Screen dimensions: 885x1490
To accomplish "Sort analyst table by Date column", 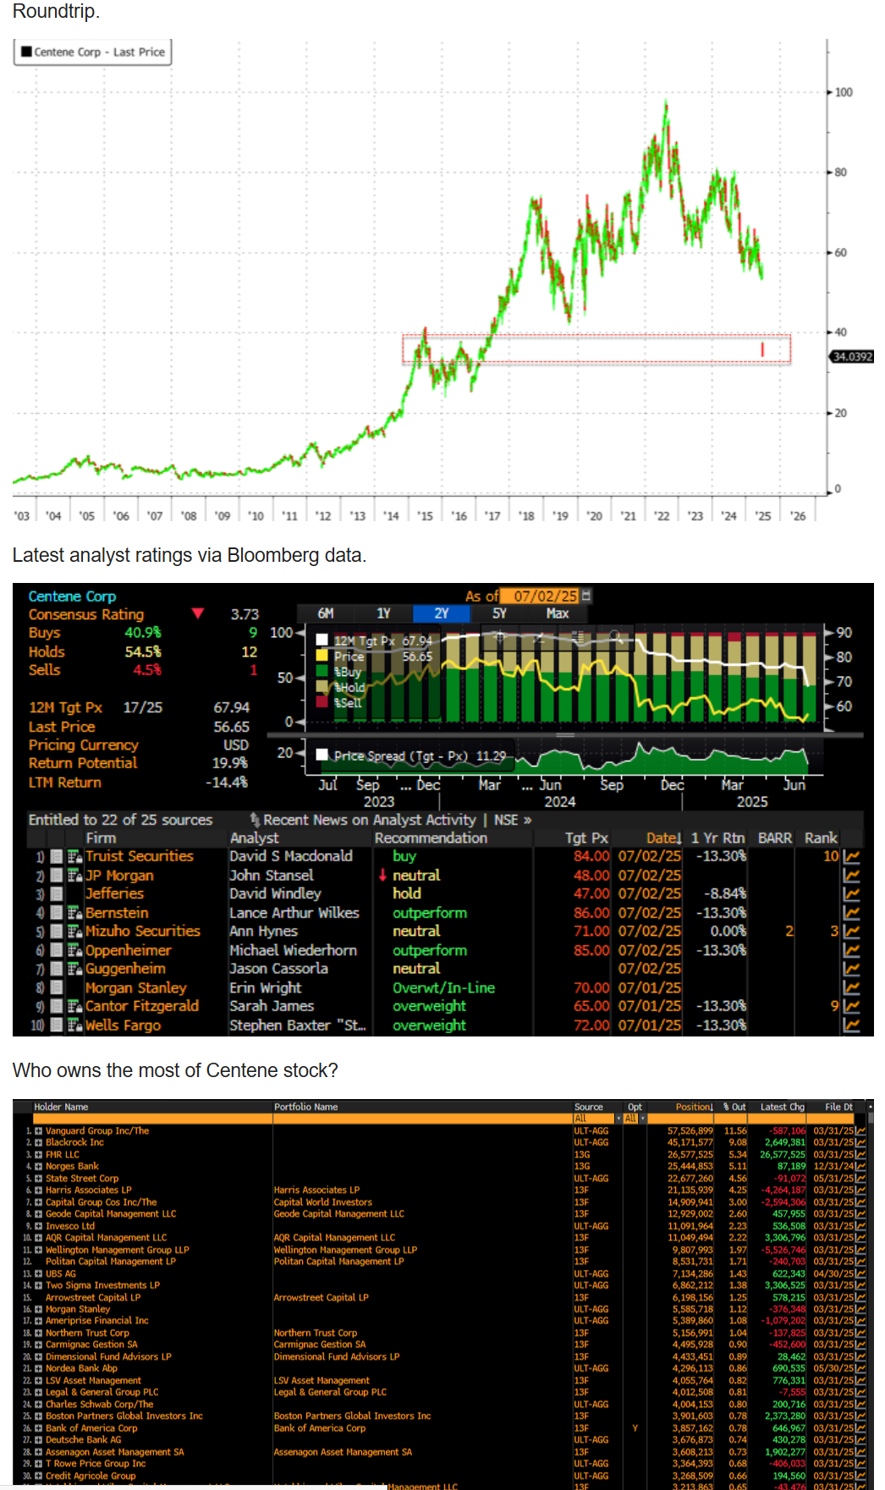I will [663, 838].
